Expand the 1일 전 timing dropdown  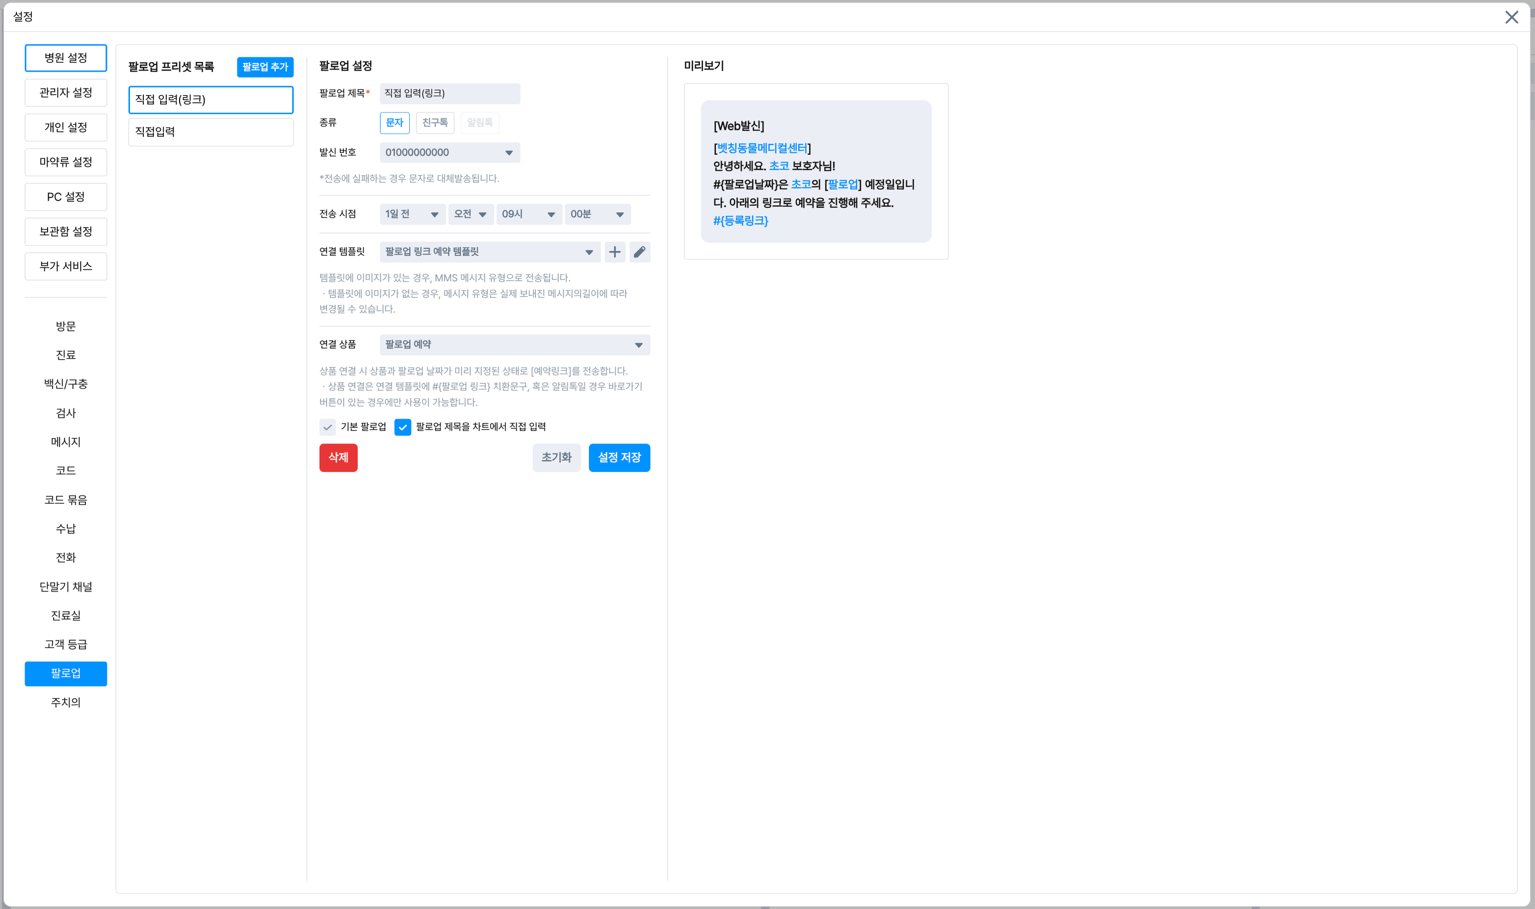point(411,214)
